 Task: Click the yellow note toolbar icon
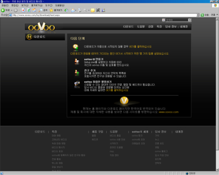pos(93,10)
